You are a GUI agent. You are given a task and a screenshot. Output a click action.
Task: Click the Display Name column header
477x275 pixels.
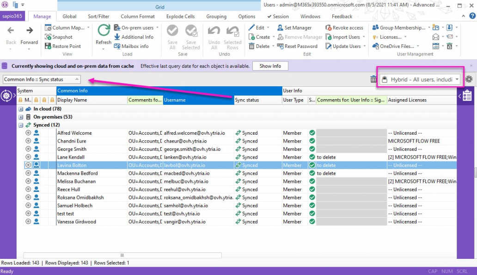pyautogui.click(x=92, y=100)
